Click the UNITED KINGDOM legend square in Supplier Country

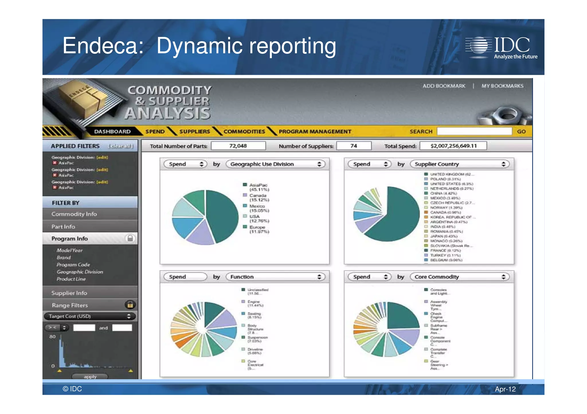(426, 174)
